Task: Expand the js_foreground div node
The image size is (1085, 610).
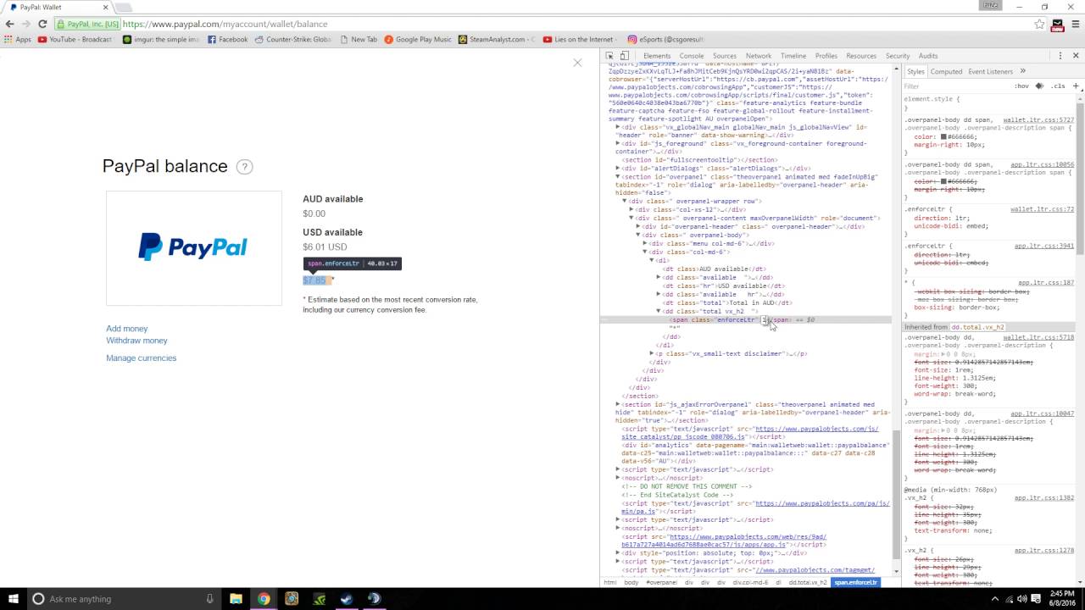Action: (618, 144)
